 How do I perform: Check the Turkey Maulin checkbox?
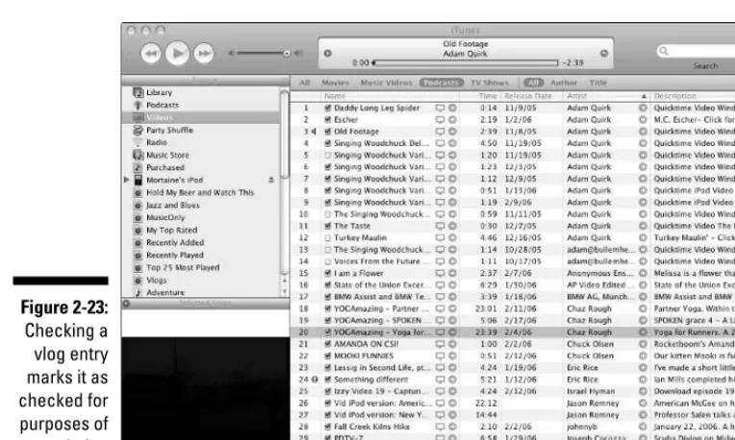(328, 238)
